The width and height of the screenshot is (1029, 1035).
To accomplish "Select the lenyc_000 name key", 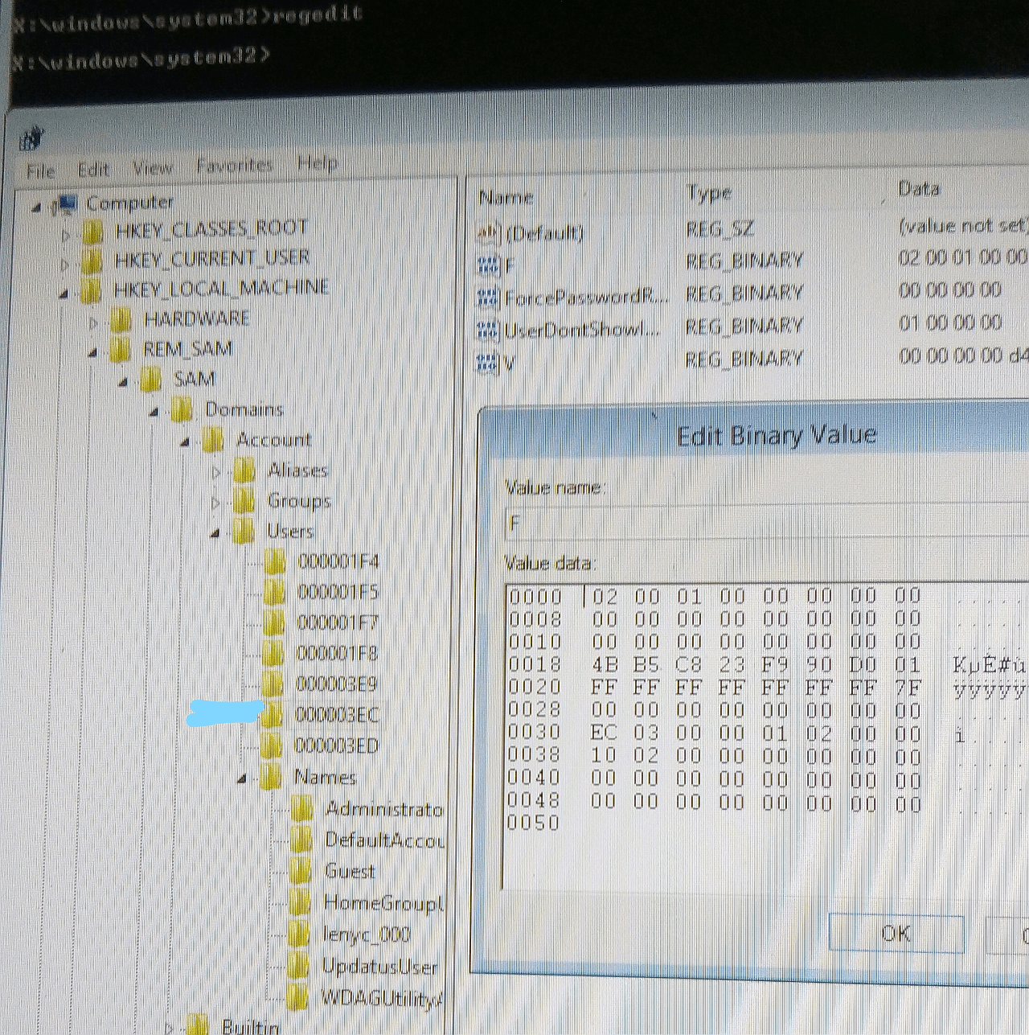I will tap(366, 934).
